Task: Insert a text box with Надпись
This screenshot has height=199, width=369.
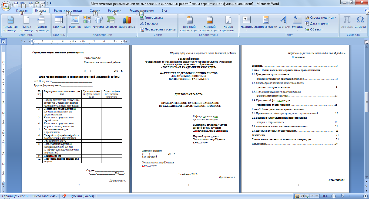Action: (247, 24)
